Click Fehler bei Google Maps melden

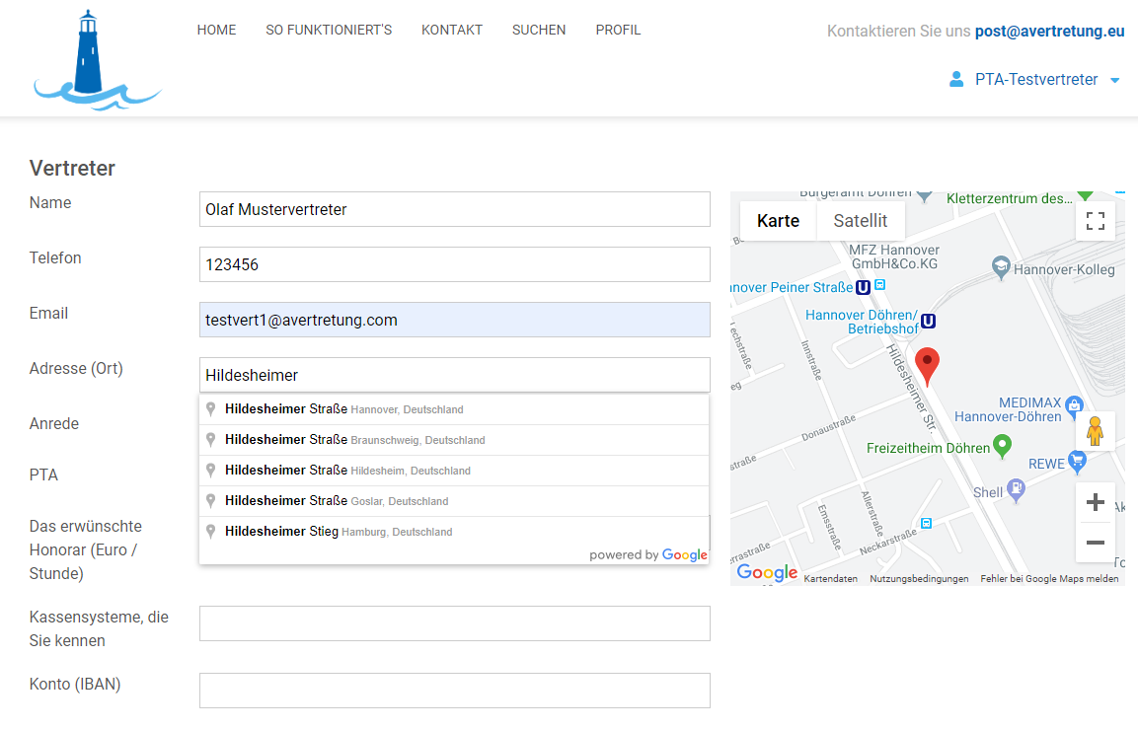coord(1049,578)
